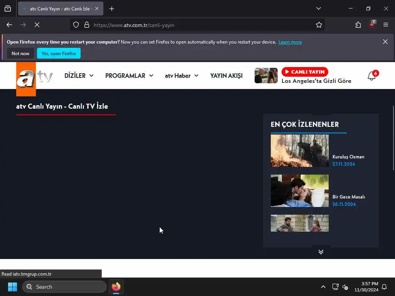Open Bir Gece Masalı thumbnail
The height and width of the screenshot is (296, 395).
point(299,191)
